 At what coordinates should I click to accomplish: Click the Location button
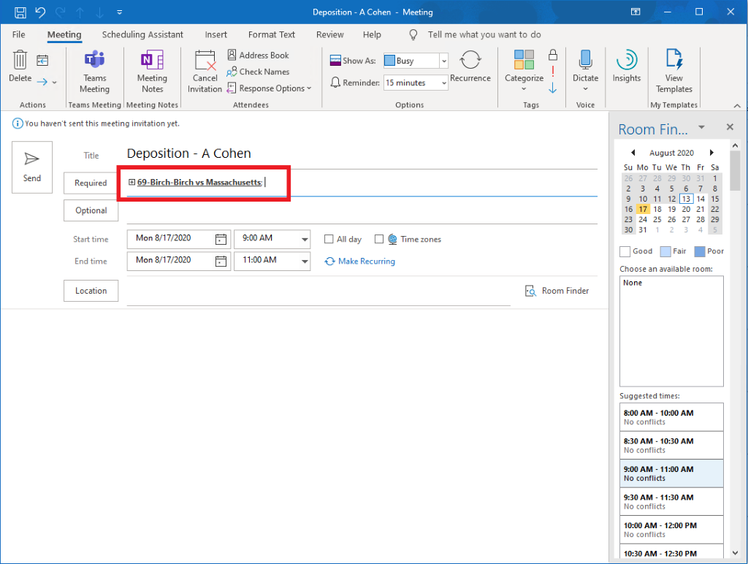pos(91,291)
